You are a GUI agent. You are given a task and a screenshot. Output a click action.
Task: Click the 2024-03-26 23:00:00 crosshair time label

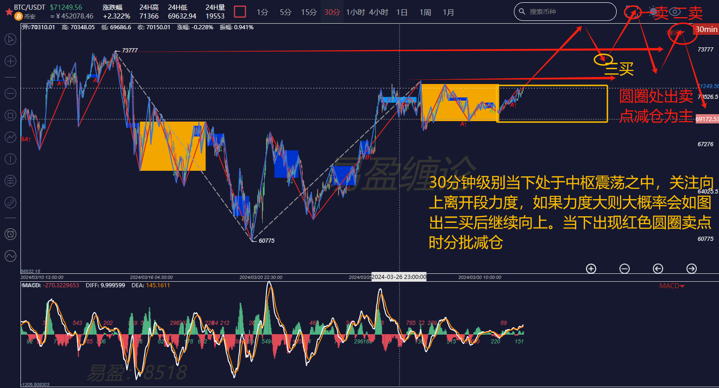point(399,277)
